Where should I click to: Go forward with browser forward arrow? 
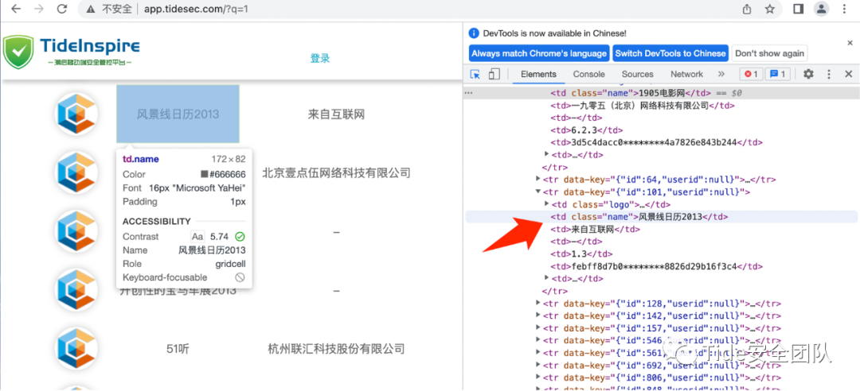coord(38,9)
